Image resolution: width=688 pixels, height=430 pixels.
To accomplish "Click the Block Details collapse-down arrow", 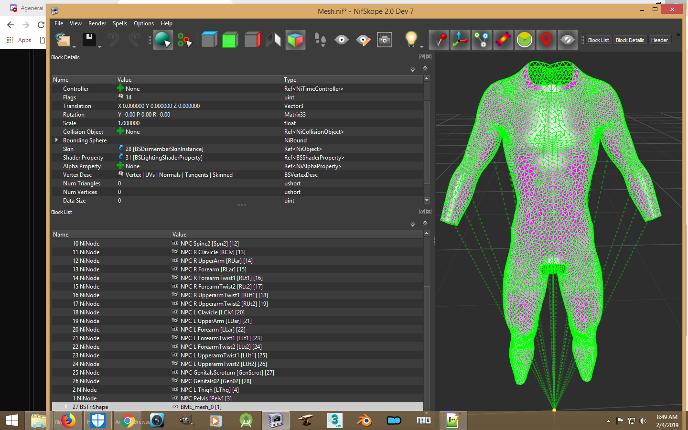I will [413, 70].
